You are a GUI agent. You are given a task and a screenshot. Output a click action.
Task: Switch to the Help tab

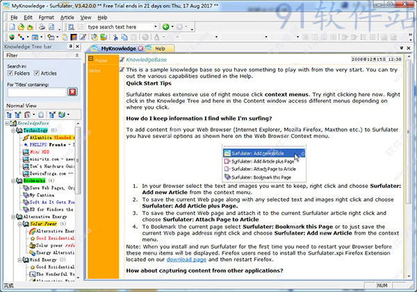coord(160,49)
